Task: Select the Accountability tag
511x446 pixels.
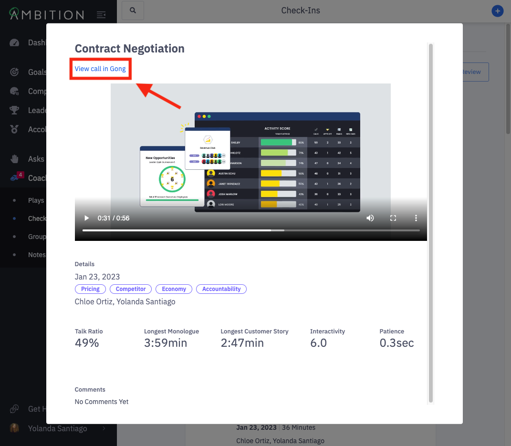Action: tap(221, 289)
